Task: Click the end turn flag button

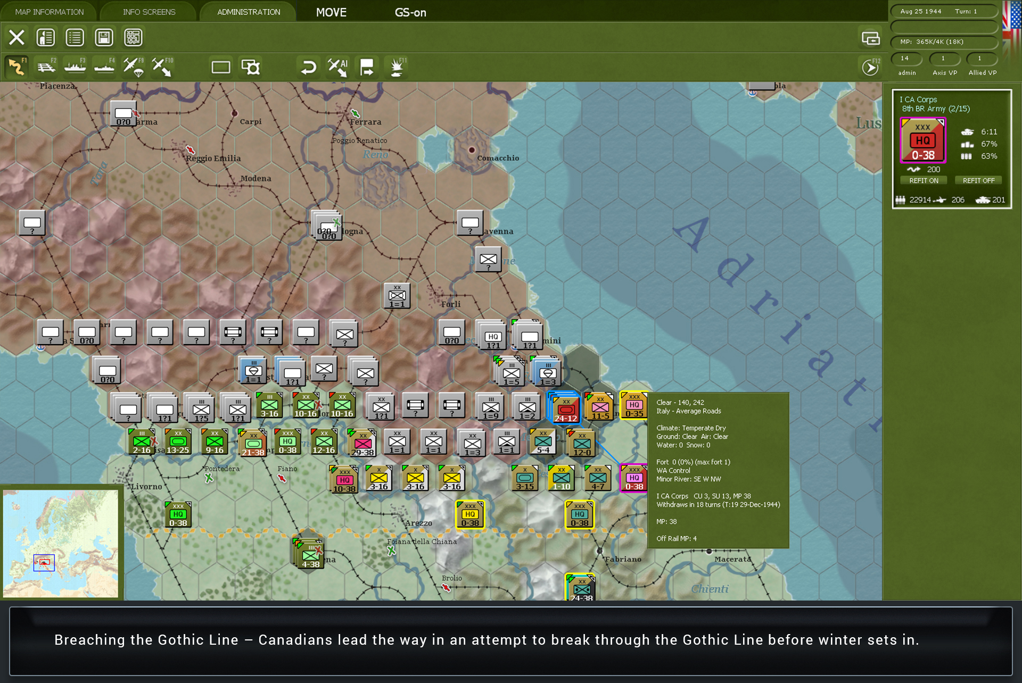Action: (x=366, y=67)
